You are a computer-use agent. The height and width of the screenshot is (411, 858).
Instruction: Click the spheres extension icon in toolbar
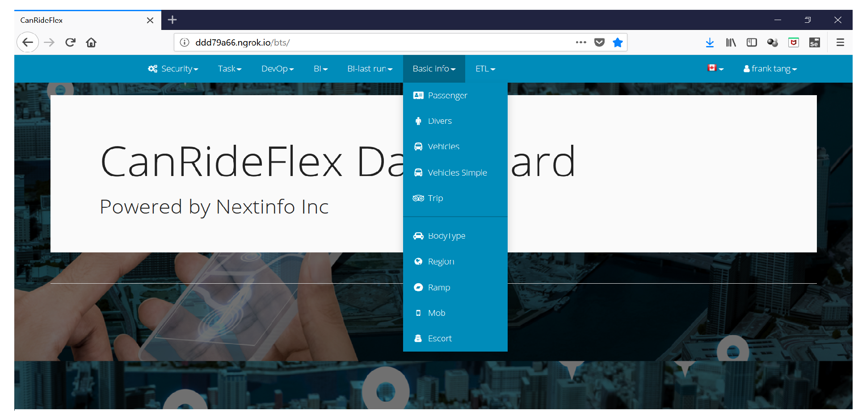773,42
